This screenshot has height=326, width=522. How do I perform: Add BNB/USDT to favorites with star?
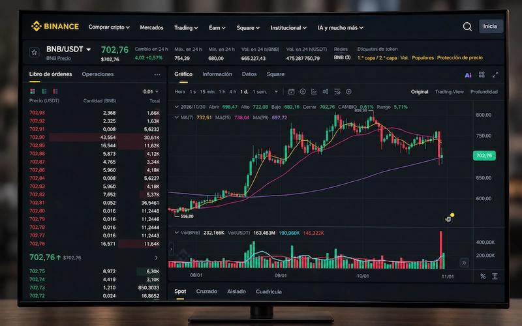pyautogui.click(x=35, y=53)
